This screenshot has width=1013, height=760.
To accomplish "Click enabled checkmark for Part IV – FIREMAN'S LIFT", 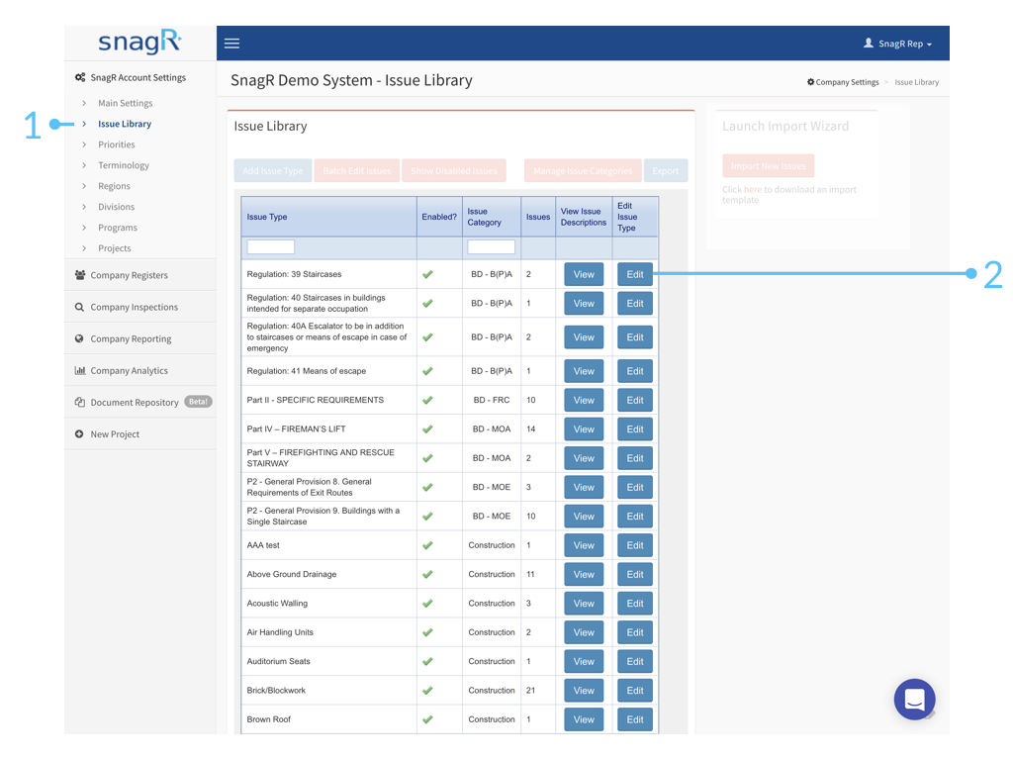I will tap(427, 429).
